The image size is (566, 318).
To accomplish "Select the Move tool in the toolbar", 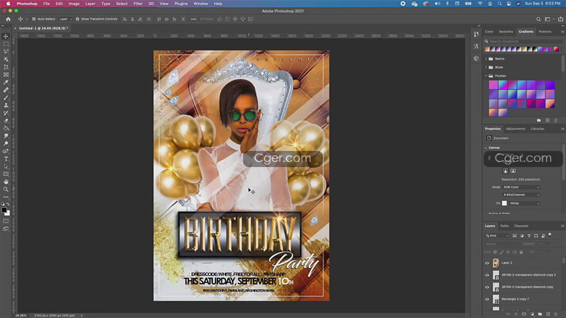I will pos(6,36).
